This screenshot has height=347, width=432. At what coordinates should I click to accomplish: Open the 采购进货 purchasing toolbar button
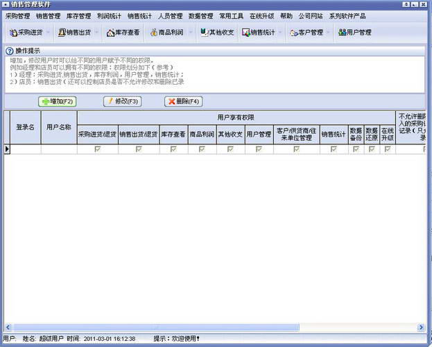(x=28, y=32)
